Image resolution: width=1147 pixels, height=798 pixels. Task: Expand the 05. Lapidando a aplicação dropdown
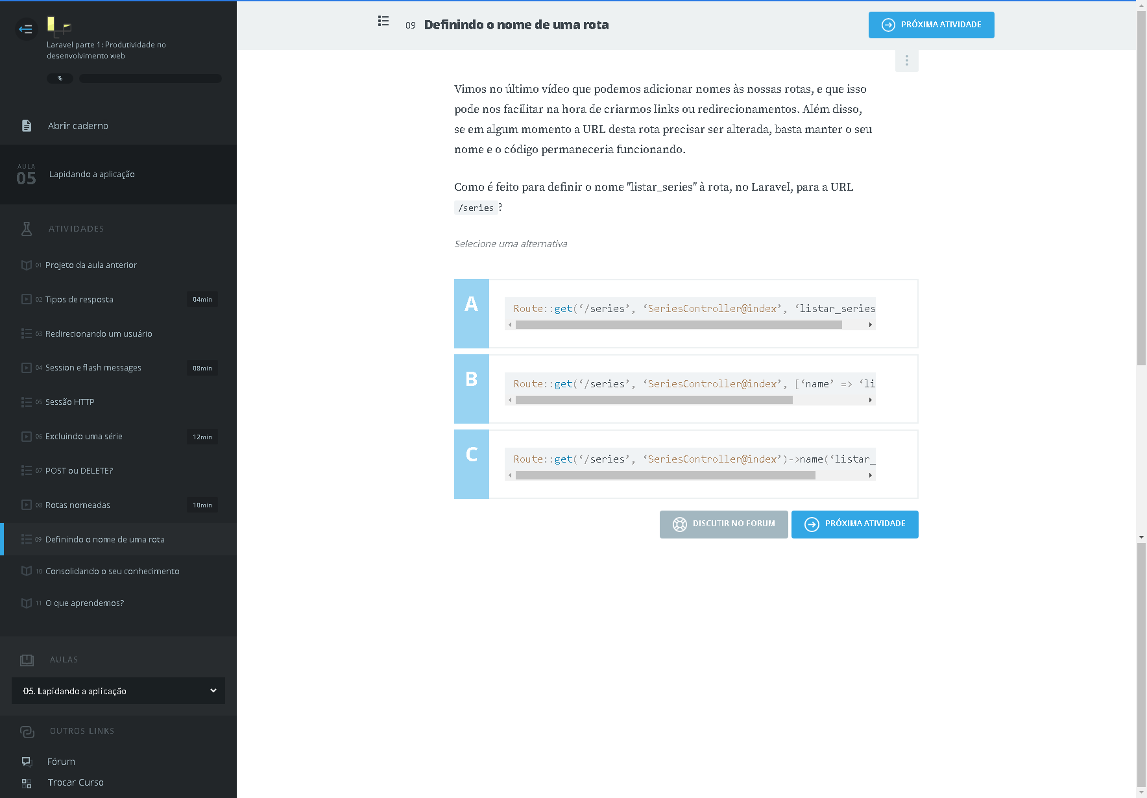(x=118, y=691)
